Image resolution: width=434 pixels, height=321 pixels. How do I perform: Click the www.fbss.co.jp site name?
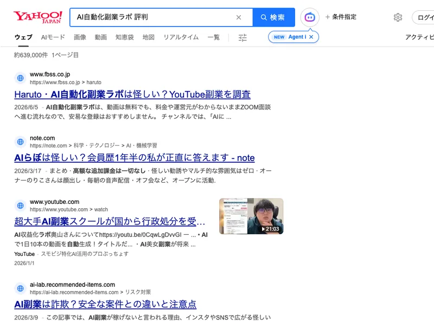coord(50,74)
